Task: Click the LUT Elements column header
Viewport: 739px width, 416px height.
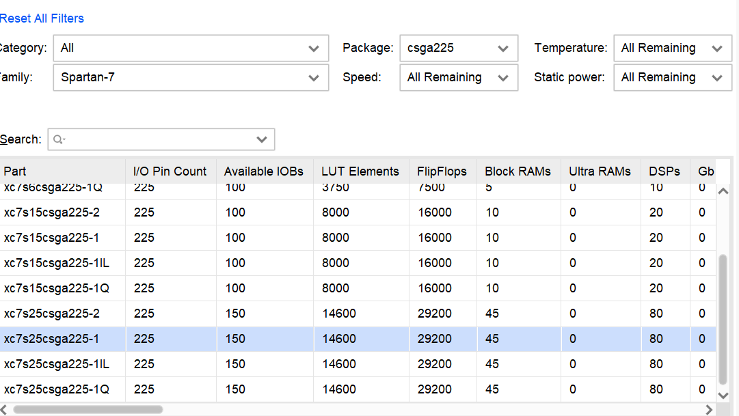Action: pyautogui.click(x=360, y=171)
